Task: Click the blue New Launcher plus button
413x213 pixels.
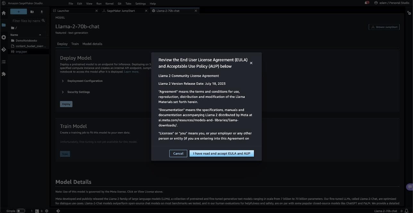Action: pos(19,12)
